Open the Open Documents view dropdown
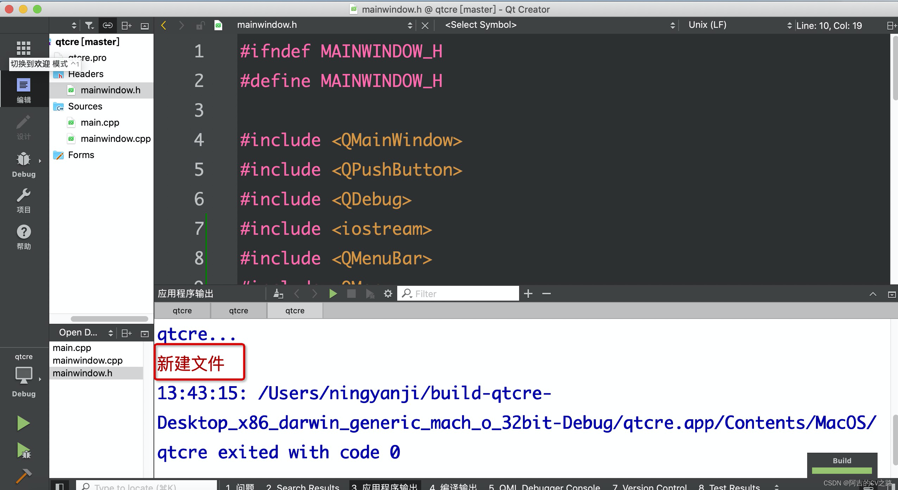 (86, 333)
